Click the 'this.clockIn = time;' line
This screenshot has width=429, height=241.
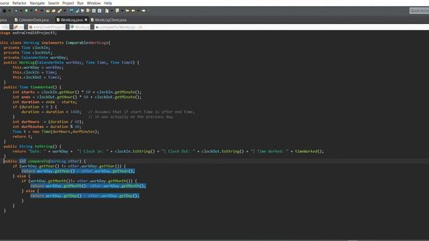click(35, 72)
